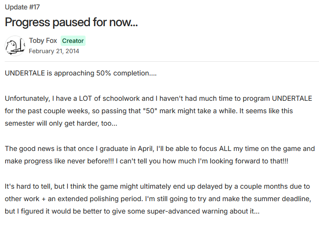The image size is (319, 229).
Task: Click the line beginning "It's hard to tell"
Action: coord(157,187)
